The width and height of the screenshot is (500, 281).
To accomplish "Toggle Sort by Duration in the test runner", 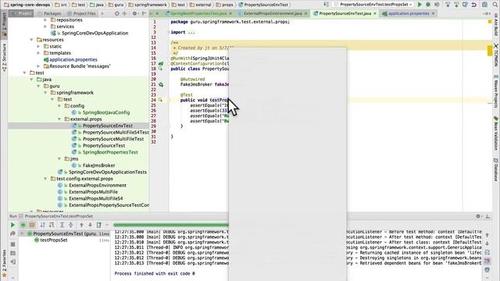I will point(52,225).
